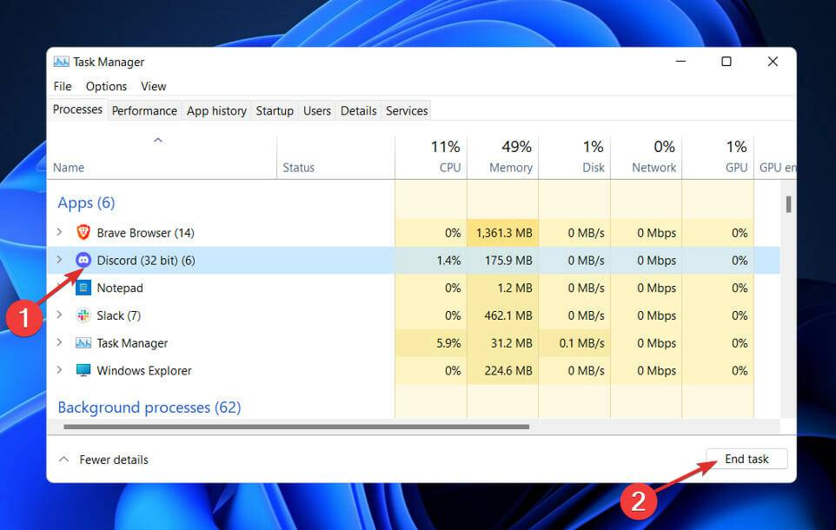Expand the Windows Explorer entry
The height and width of the screenshot is (530, 836).
coord(60,370)
